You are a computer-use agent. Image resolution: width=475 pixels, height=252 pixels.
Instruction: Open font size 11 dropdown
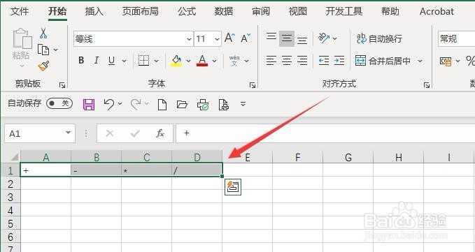(x=217, y=39)
